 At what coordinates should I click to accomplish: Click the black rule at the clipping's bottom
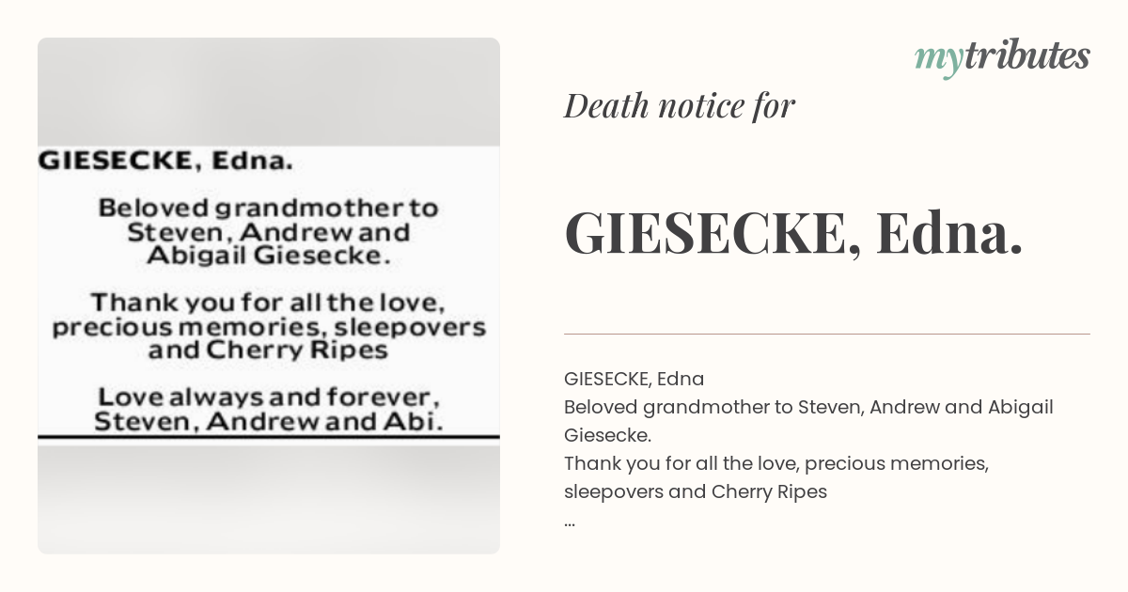coord(269,438)
